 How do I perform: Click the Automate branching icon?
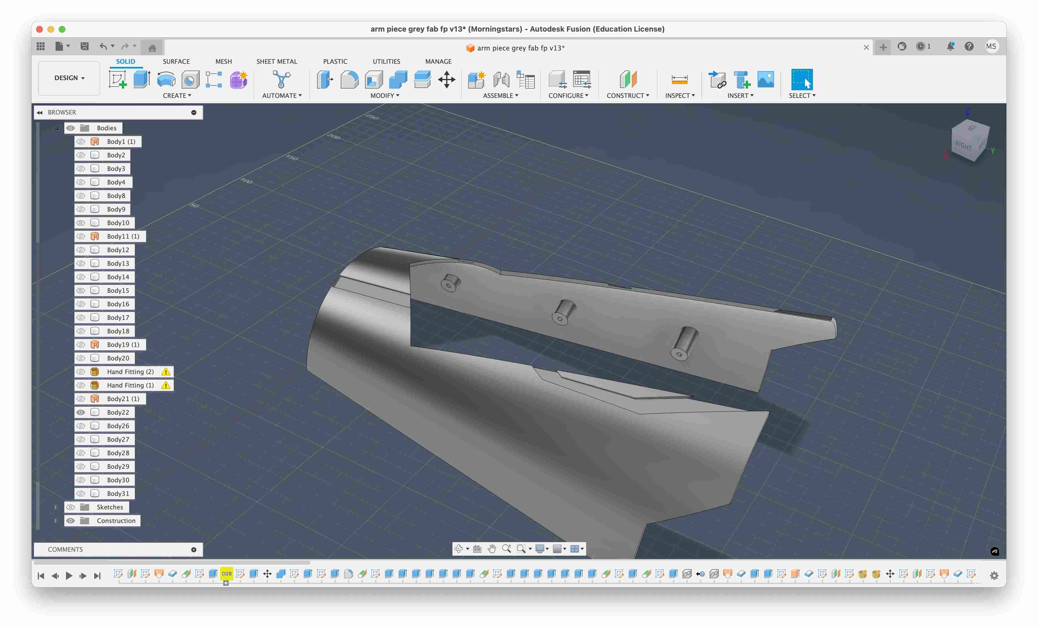282,79
